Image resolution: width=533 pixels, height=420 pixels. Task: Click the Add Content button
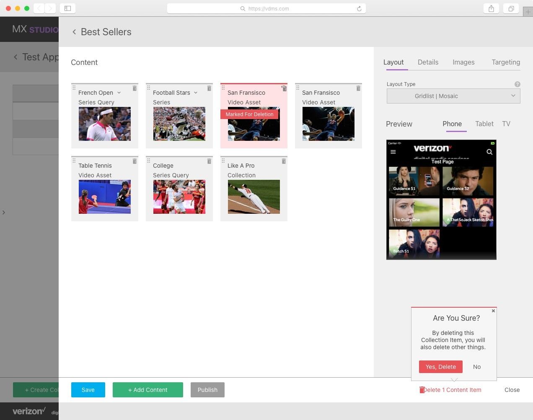[148, 390]
